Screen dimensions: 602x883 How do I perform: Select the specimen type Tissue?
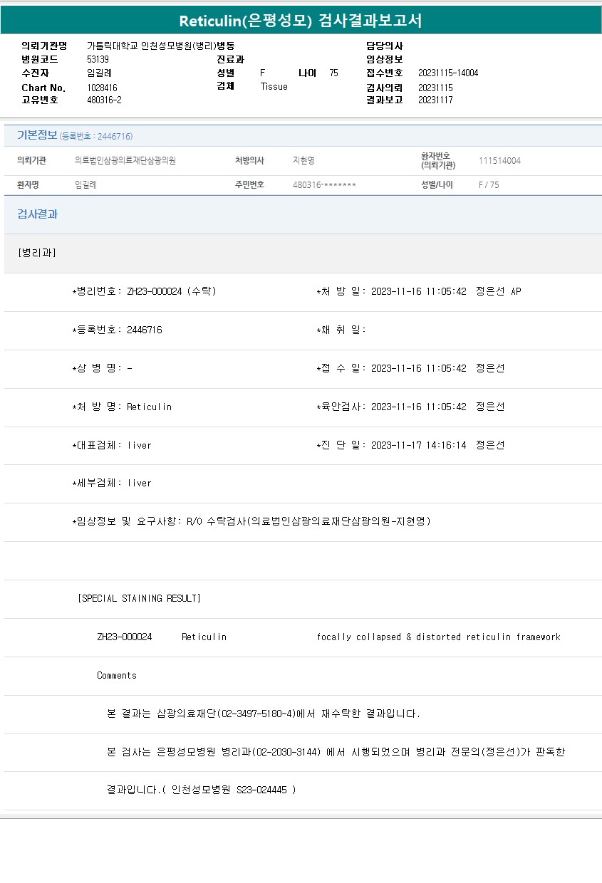tap(274, 86)
